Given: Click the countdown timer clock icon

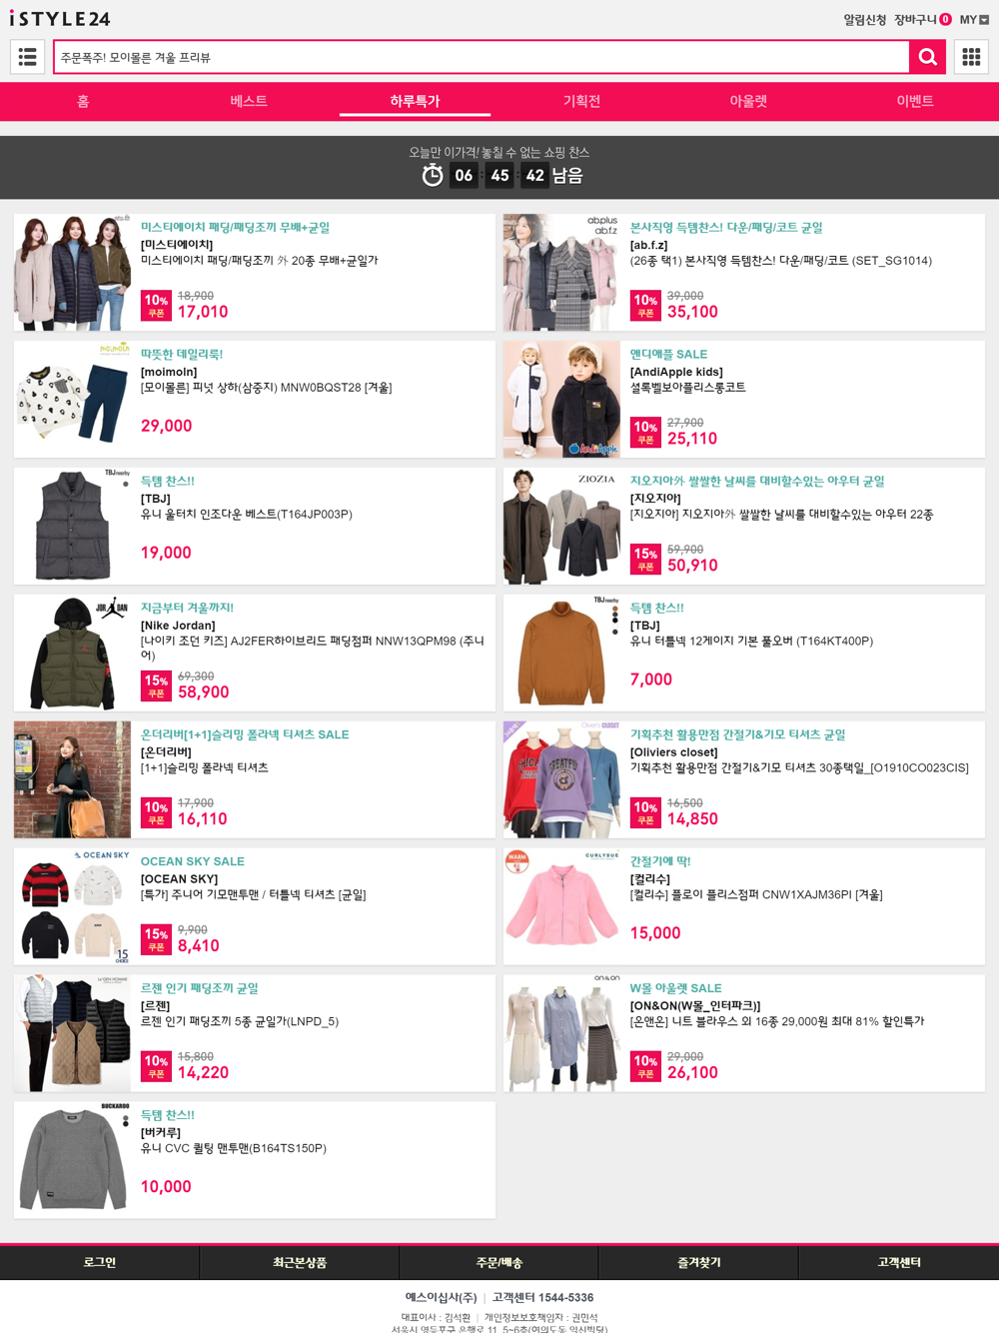Looking at the screenshot, I should click(x=433, y=176).
